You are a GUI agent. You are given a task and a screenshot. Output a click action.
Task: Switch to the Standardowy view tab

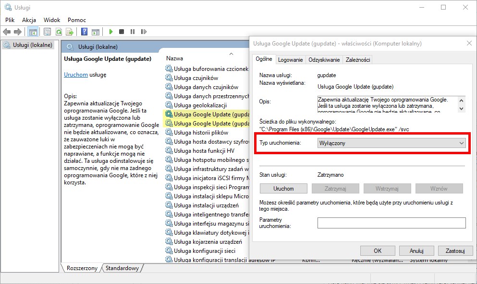click(x=122, y=268)
